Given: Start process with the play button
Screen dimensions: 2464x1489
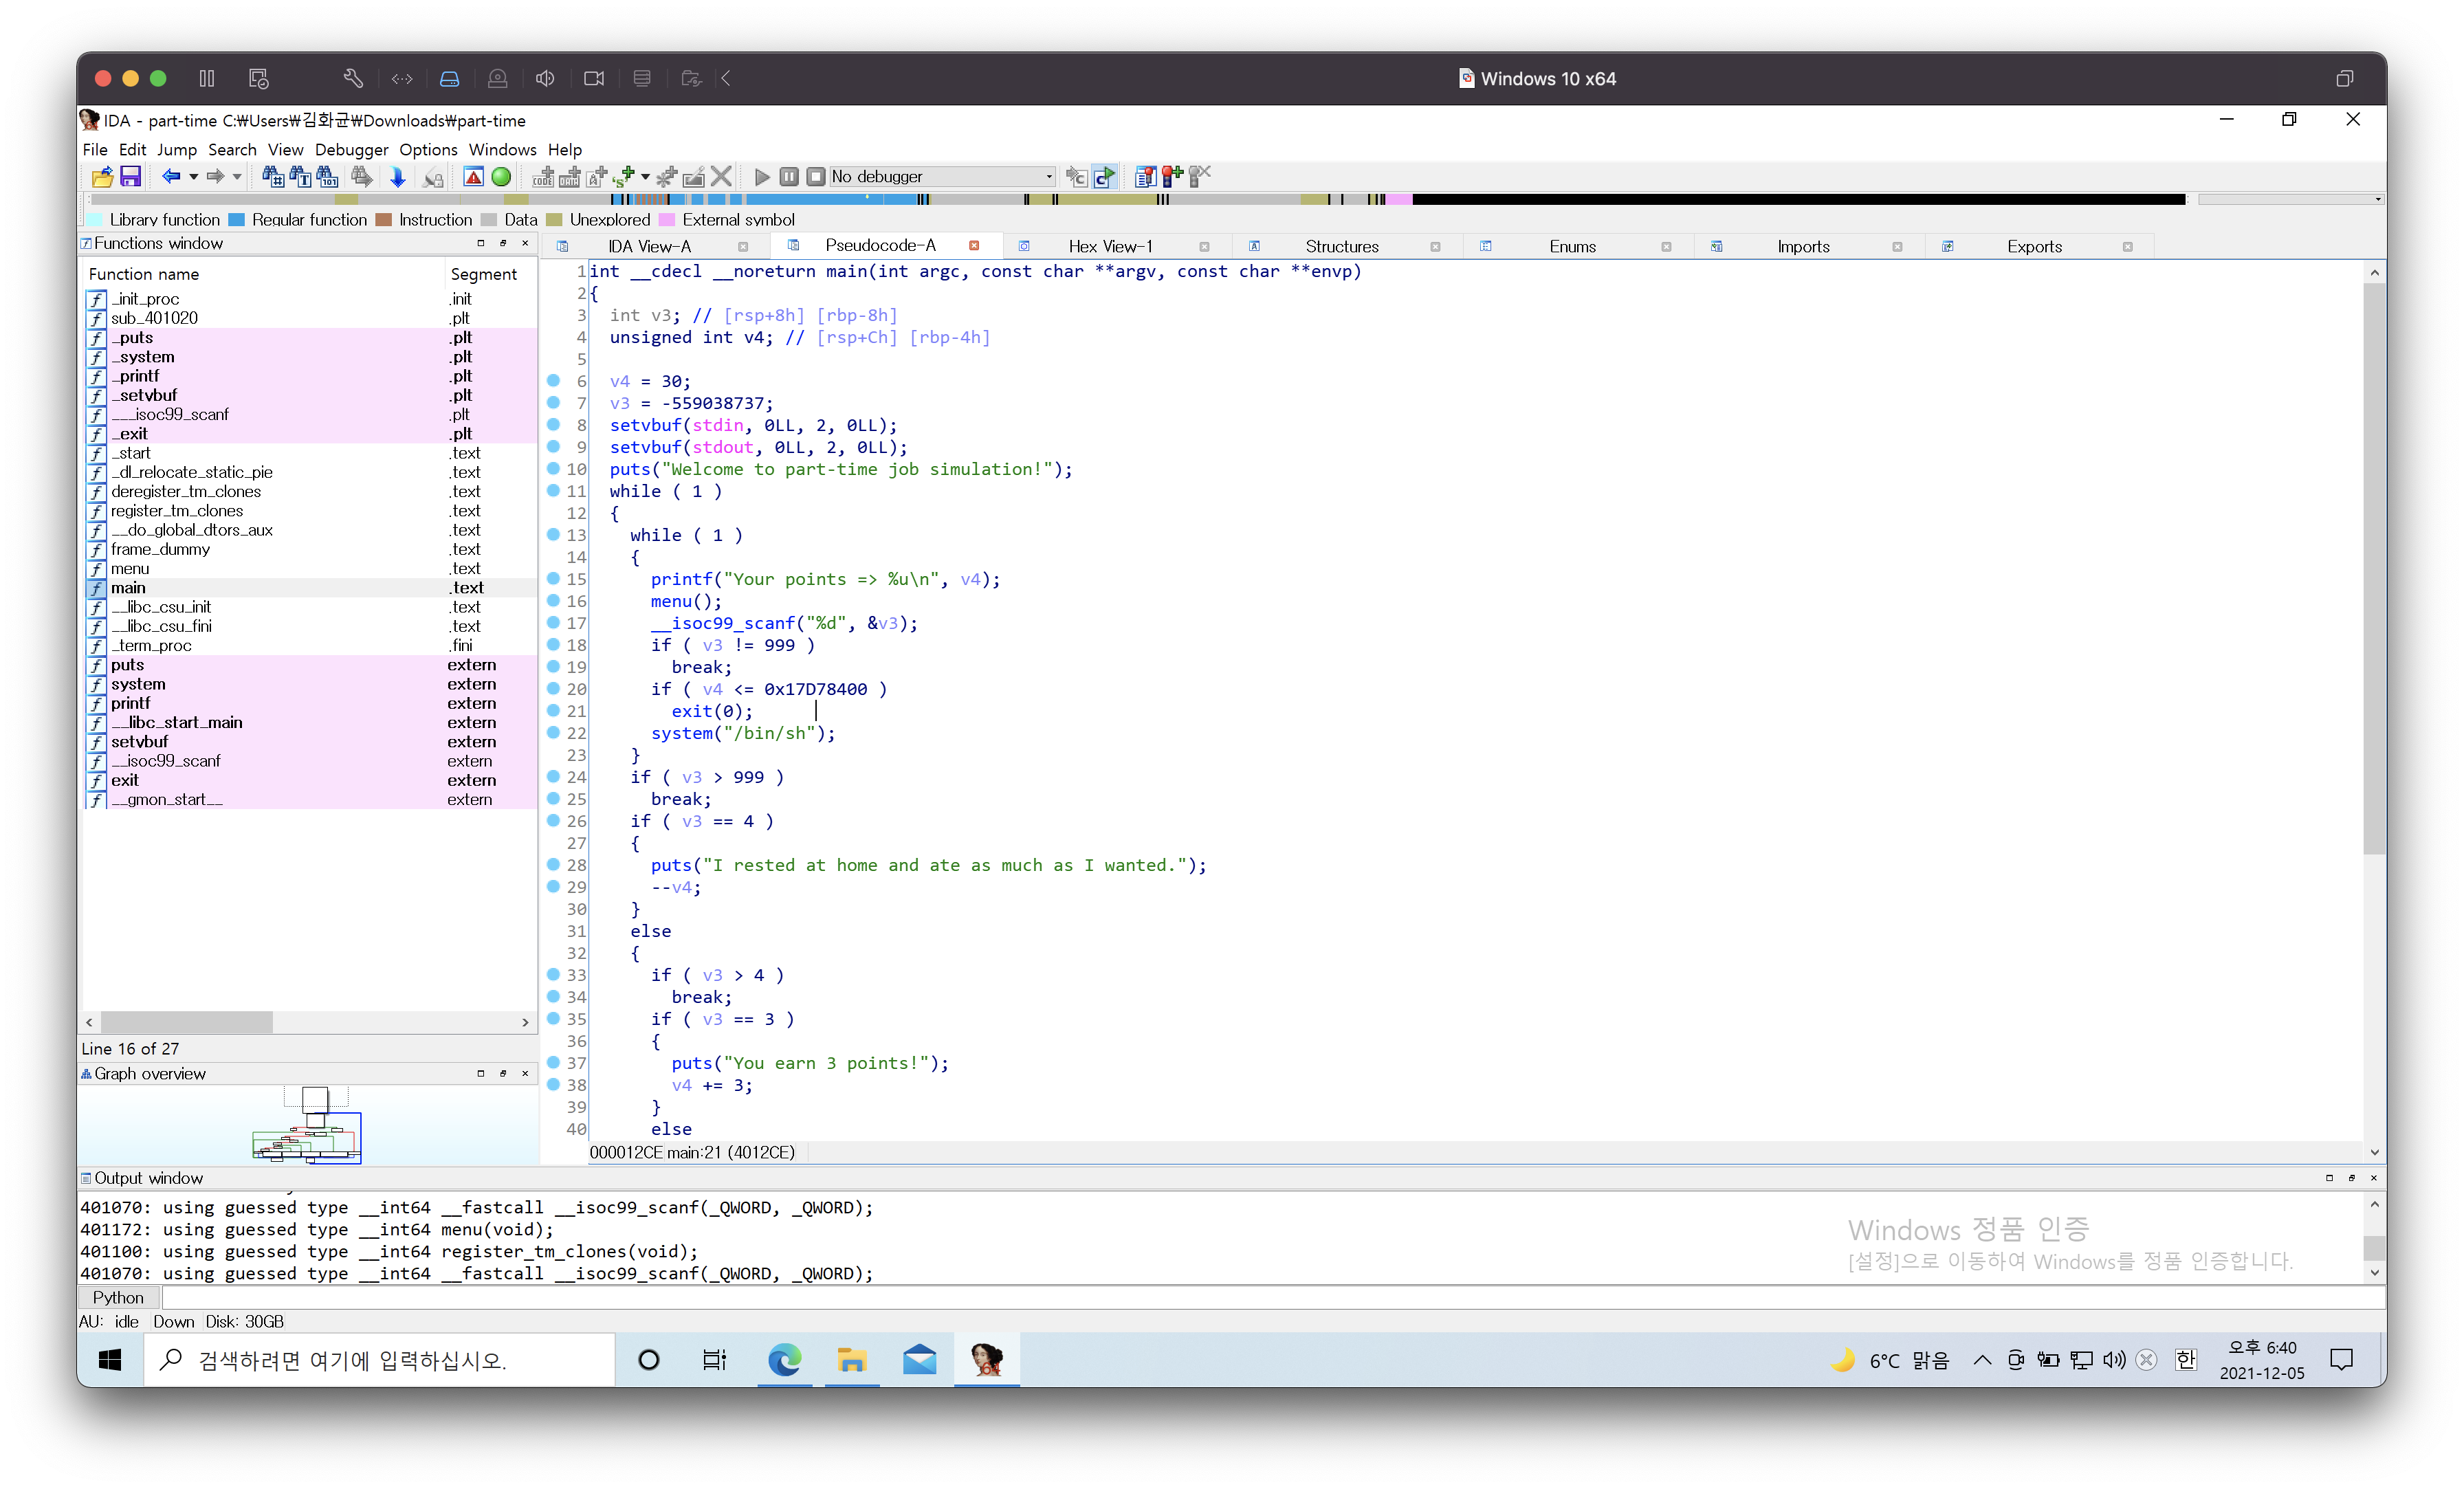Looking at the screenshot, I should 762,177.
